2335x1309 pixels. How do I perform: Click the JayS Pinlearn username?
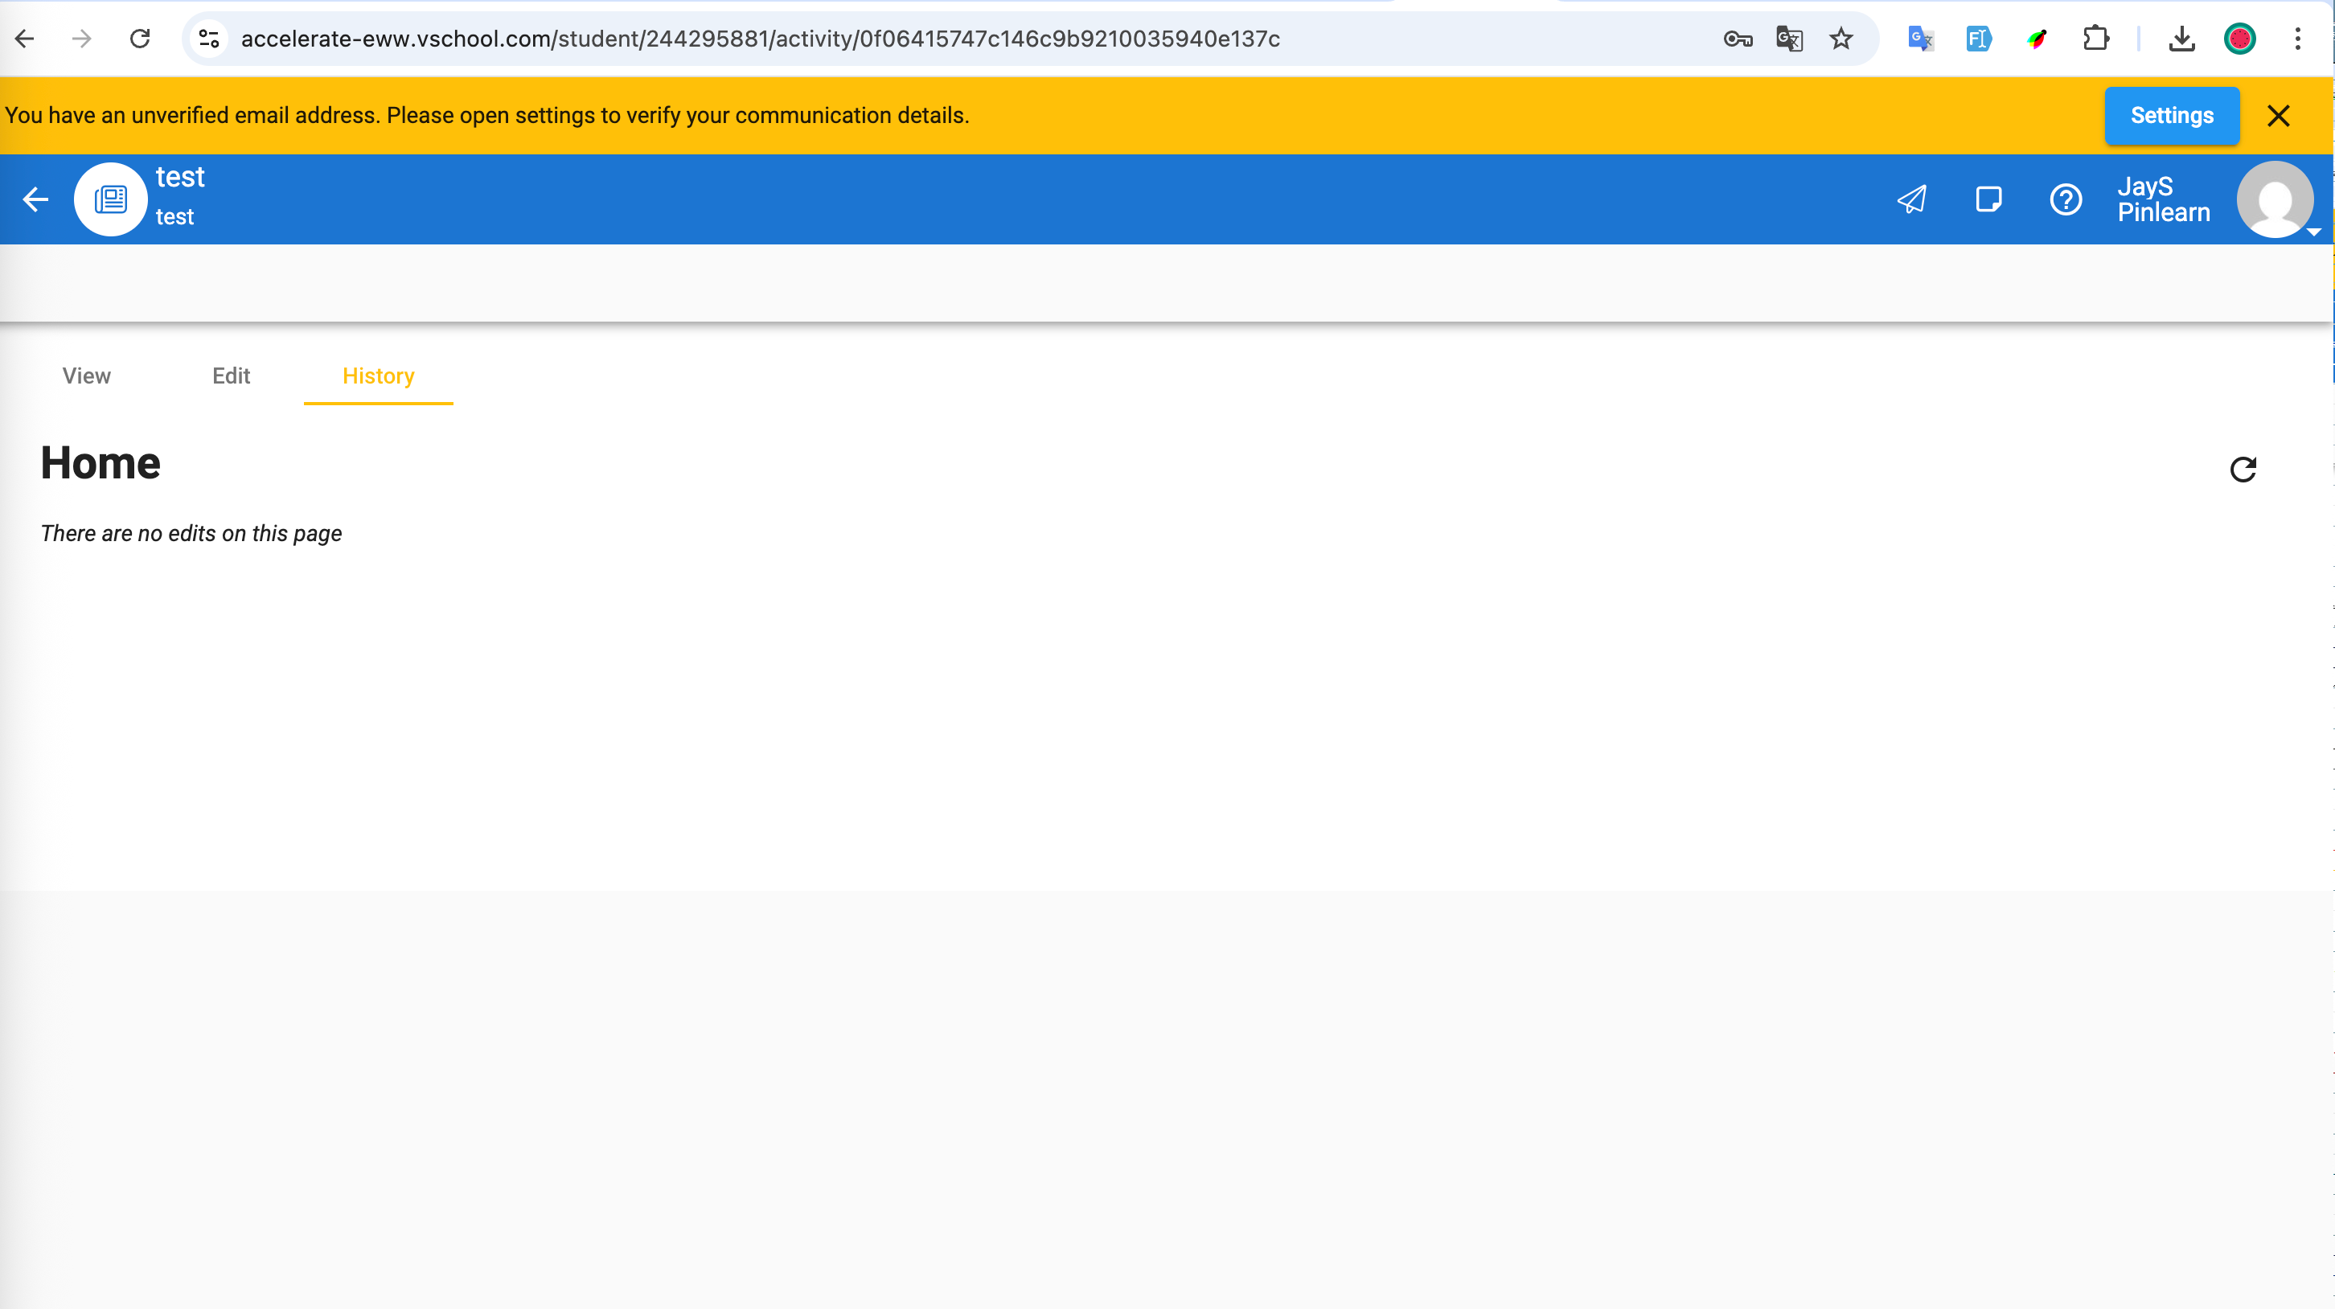pos(2163,199)
